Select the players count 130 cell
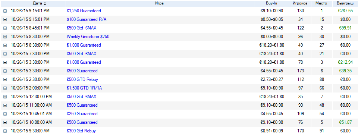Image resolution: width=358 pixels, height=135 pixels. point(301,11)
